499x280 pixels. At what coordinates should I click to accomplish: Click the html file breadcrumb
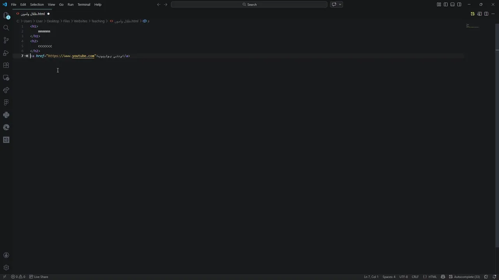coord(124,21)
